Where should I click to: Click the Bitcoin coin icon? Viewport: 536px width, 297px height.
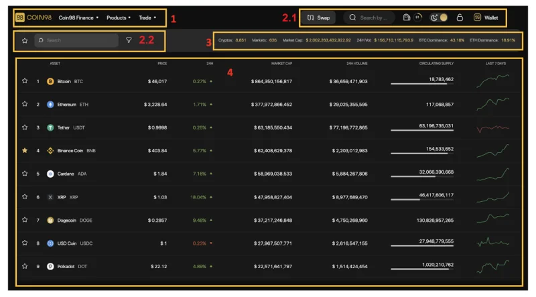pyautogui.click(x=50, y=81)
